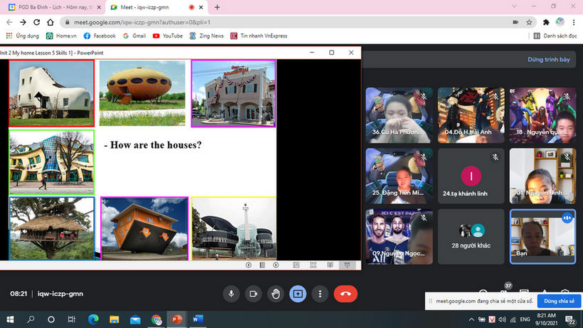Click "Dừng chia sẻ" button
583x328 pixels.
point(560,302)
